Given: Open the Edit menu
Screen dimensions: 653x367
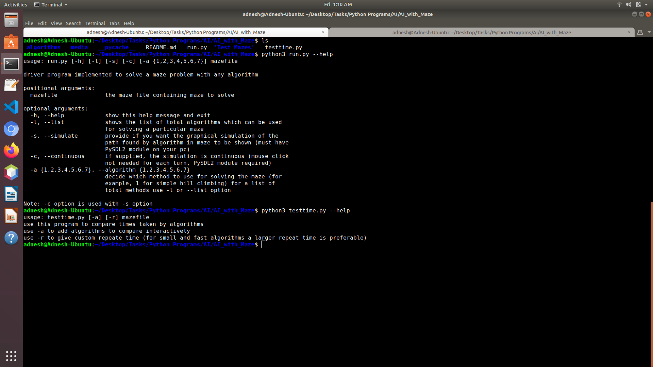Looking at the screenshot, I should tap(42, 23).
